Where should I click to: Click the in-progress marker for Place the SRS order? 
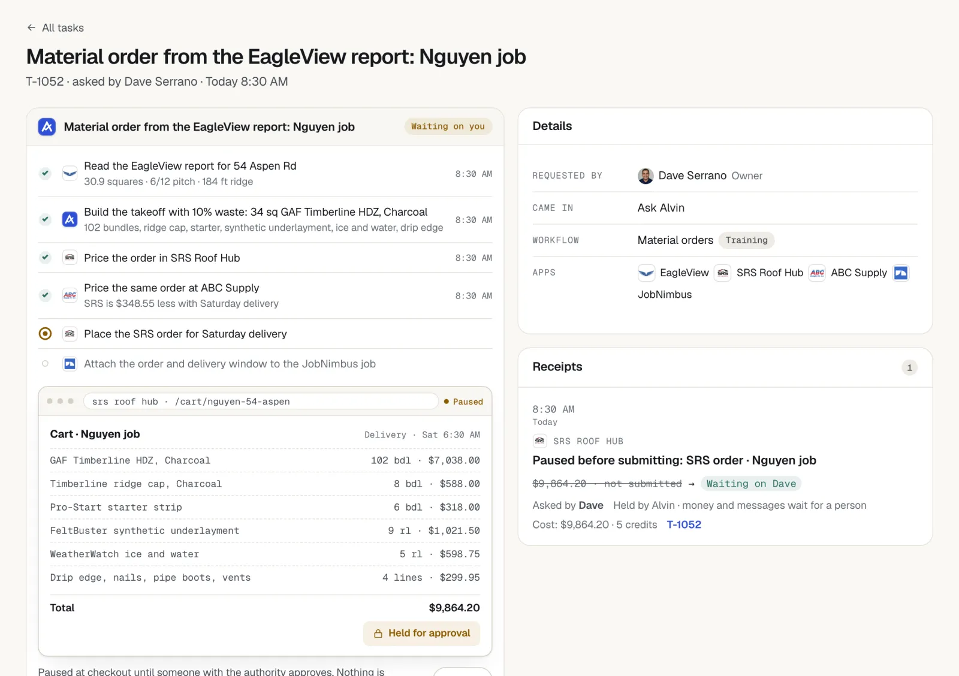click(45, 334)
